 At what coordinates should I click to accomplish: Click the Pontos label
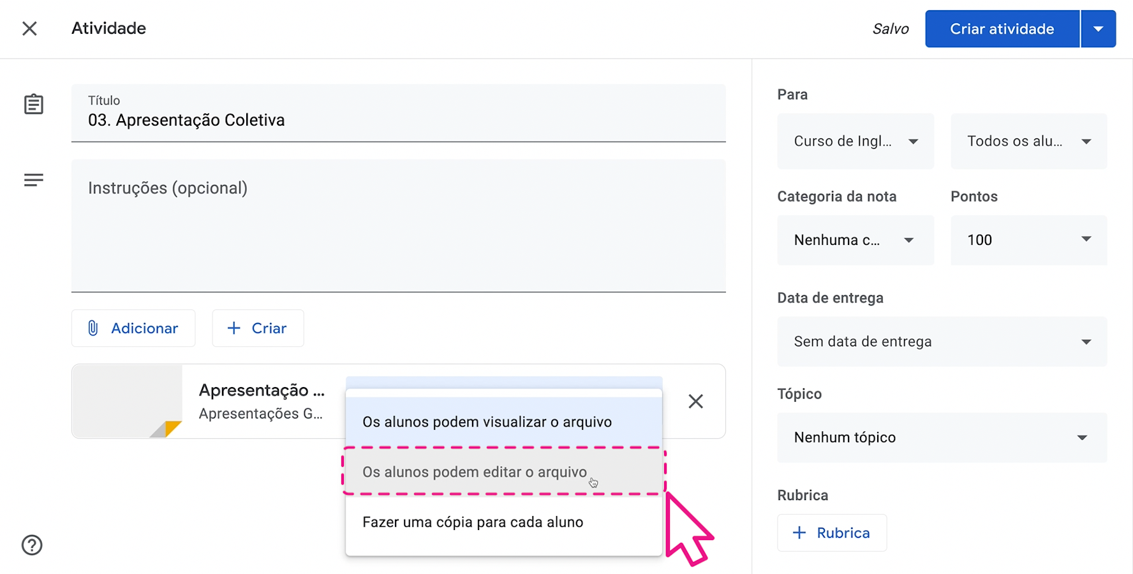click(974, 196)
